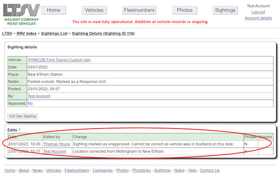Click the Contact Us footer link
The image size is (280, 187).
tap(210, 171)
